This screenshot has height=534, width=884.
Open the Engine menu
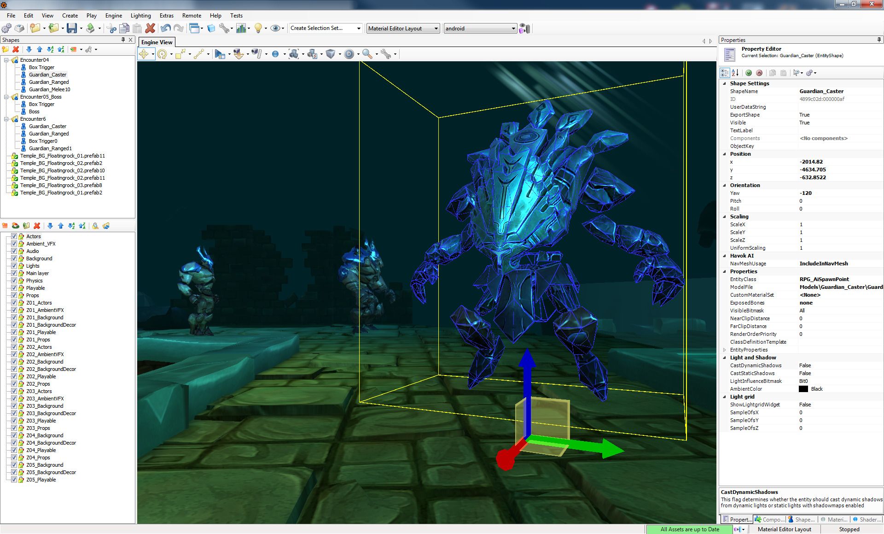113,15
